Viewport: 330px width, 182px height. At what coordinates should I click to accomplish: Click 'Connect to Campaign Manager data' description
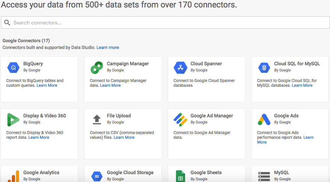click(118, 83)
